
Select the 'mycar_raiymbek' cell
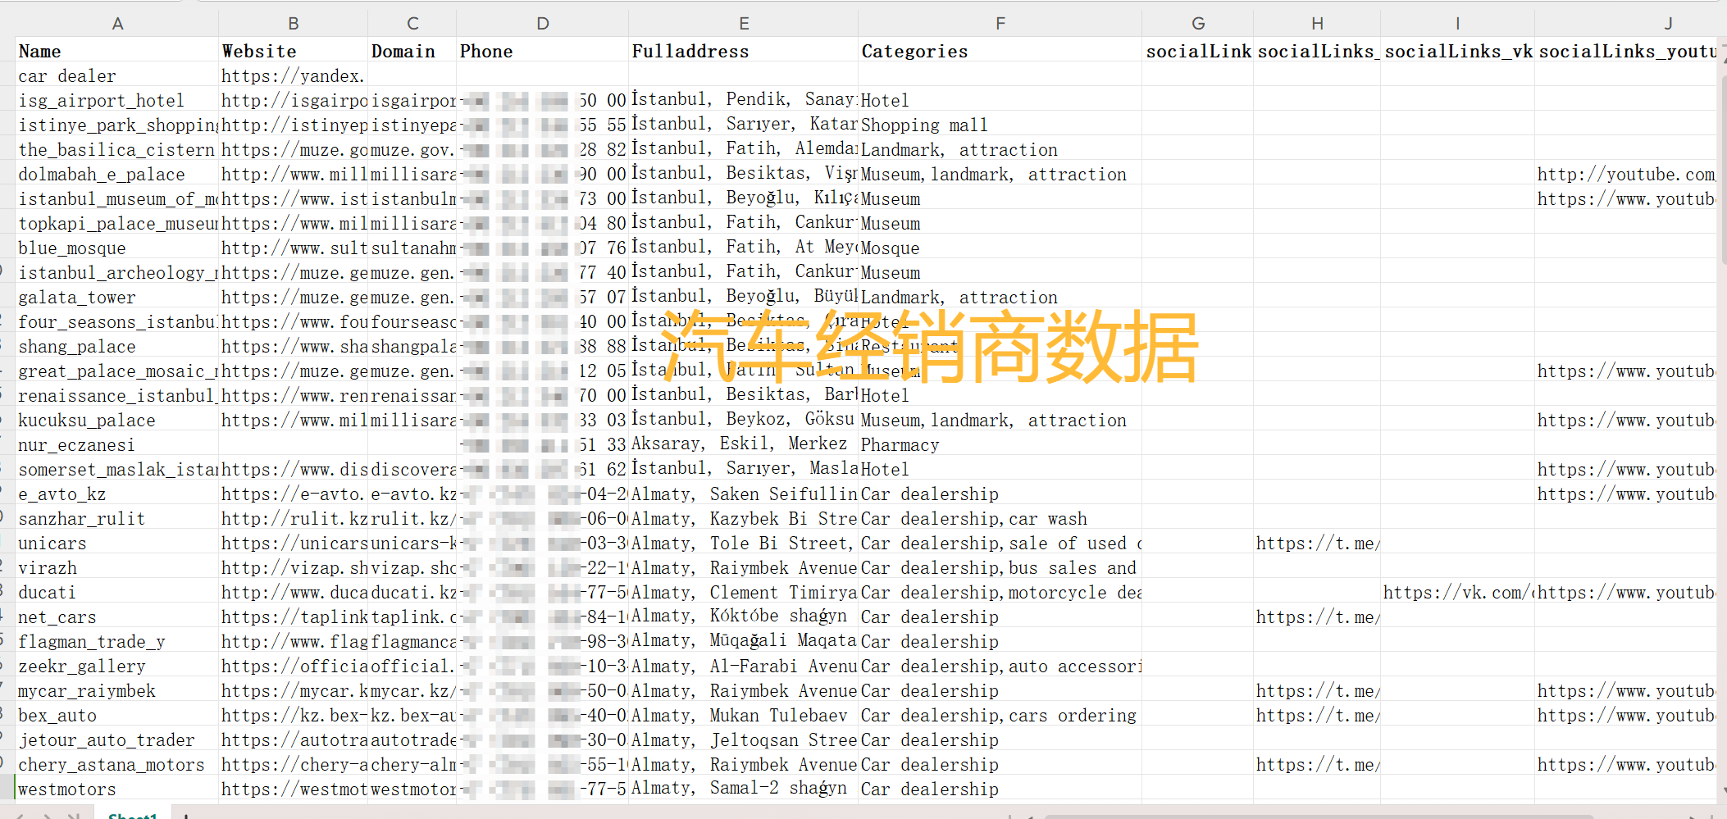tap(117, 690)
